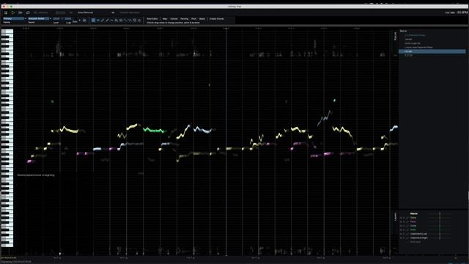The width and height of the screenshot is (469, 264).
Task: Switch to the Pitch tab
Action: [193, 19]
